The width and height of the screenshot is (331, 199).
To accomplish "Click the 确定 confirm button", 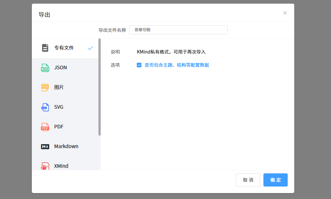I will [275, 180].
